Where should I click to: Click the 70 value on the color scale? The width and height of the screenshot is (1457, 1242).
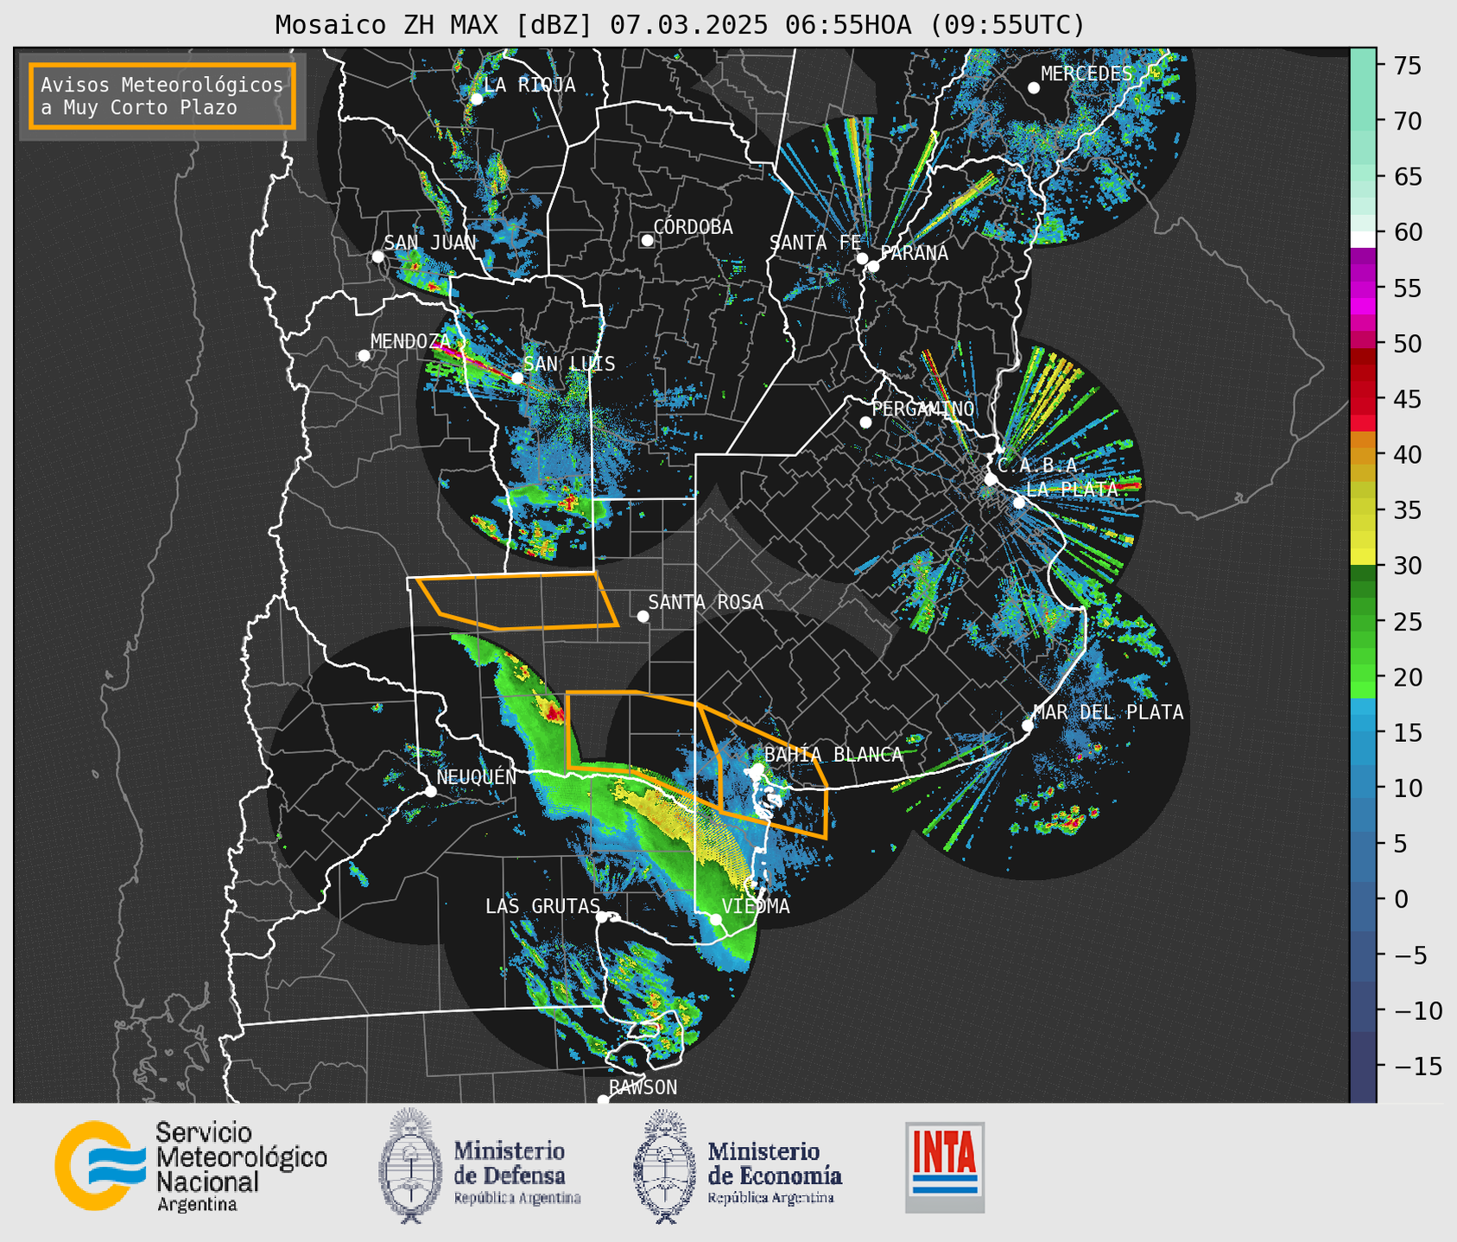tap(1407, 121)
